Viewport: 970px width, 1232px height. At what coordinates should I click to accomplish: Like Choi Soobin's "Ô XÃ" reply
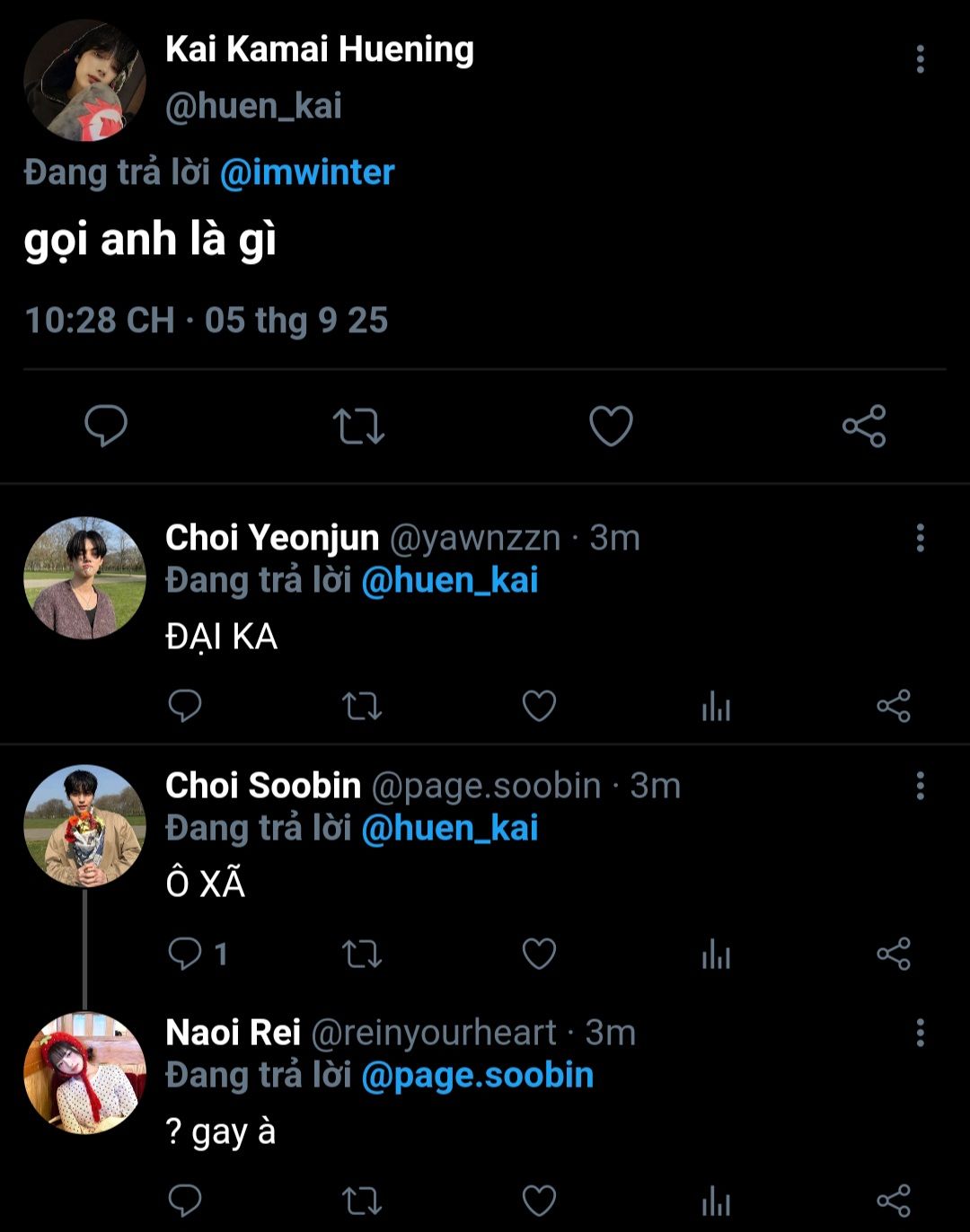[x=539, y=954]
